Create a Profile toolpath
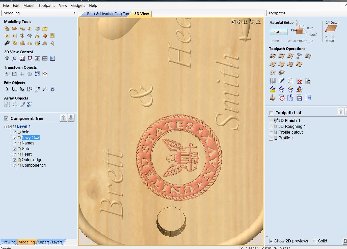The image size is (347, 249). 273,56
